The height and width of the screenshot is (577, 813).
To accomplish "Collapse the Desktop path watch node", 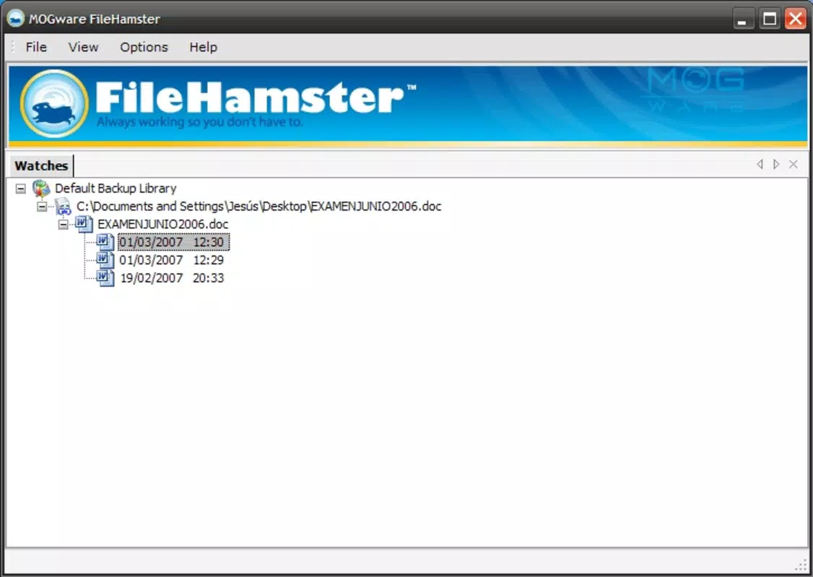I will click(42, 207).
